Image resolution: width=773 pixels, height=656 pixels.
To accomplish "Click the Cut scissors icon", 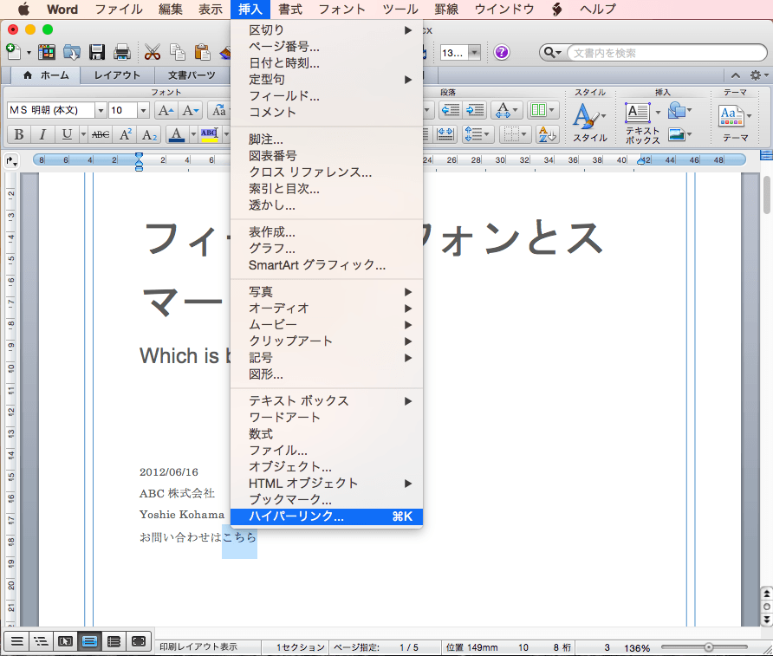I will tap(153, 52).
